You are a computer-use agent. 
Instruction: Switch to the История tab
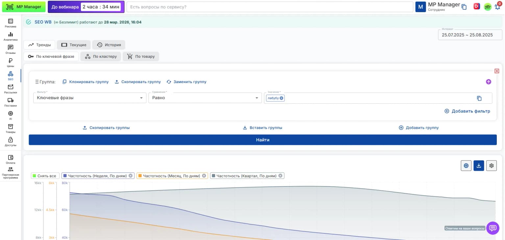pyautogui.click(x=109, y=45)
